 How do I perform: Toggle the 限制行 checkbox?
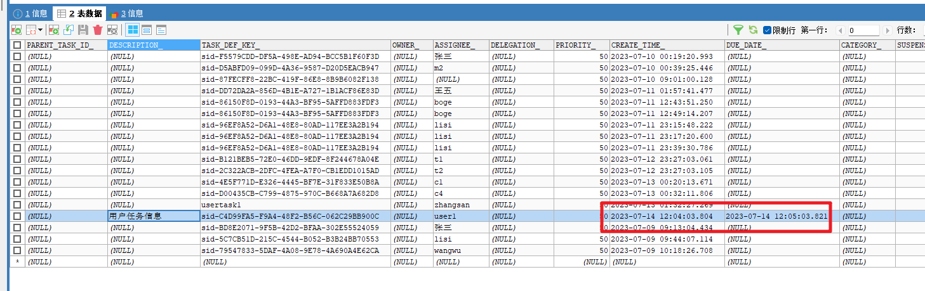point(767,30)
